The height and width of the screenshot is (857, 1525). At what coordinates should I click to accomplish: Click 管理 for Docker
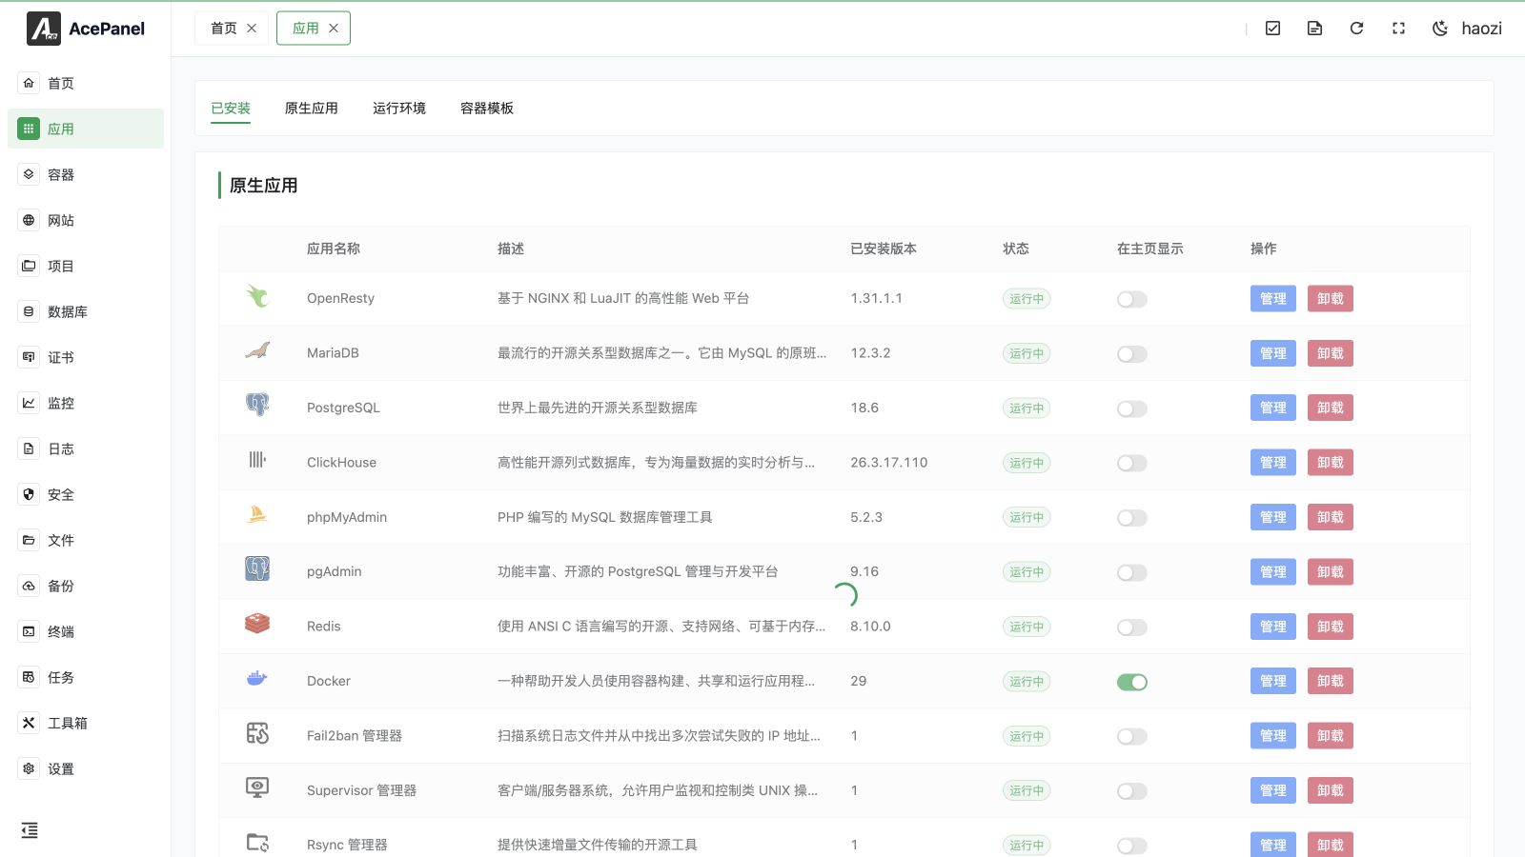click(1273, 681)
